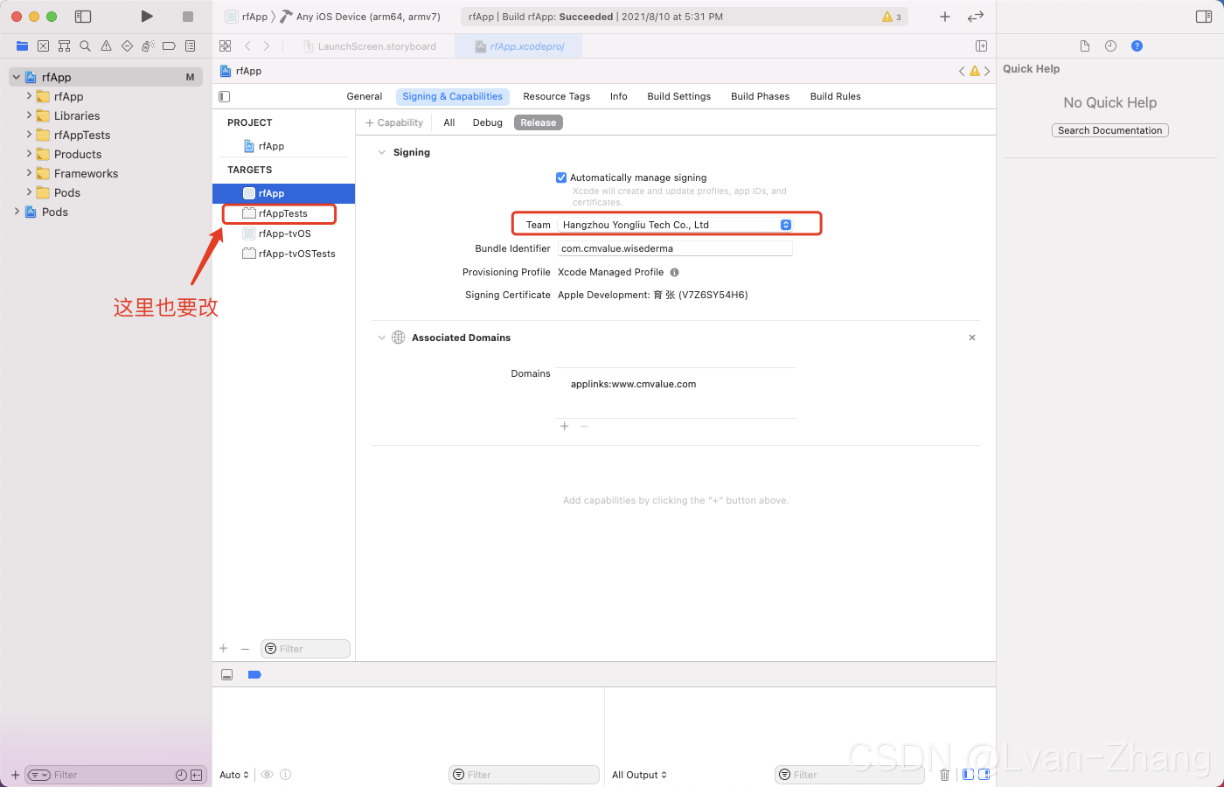Switch to the General tab
This screenshot has height=787, width=1224.
click(x=365, y=96)
